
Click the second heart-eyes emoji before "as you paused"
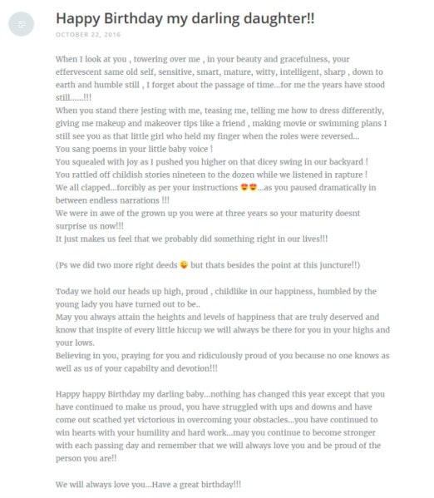253,188
